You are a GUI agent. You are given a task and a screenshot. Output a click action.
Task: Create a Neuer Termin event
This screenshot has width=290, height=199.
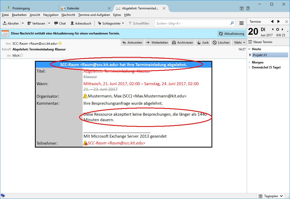tap(260, 42)
